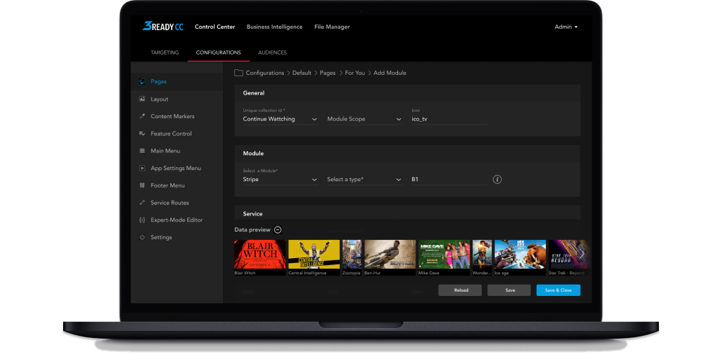Click the Add Module breadcrumb text
The height and width of the screenshot is (354, 722).
point(390,73)
